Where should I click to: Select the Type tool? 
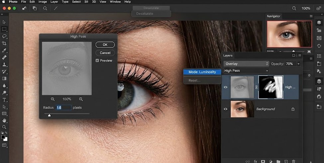[x=4, y=100]
